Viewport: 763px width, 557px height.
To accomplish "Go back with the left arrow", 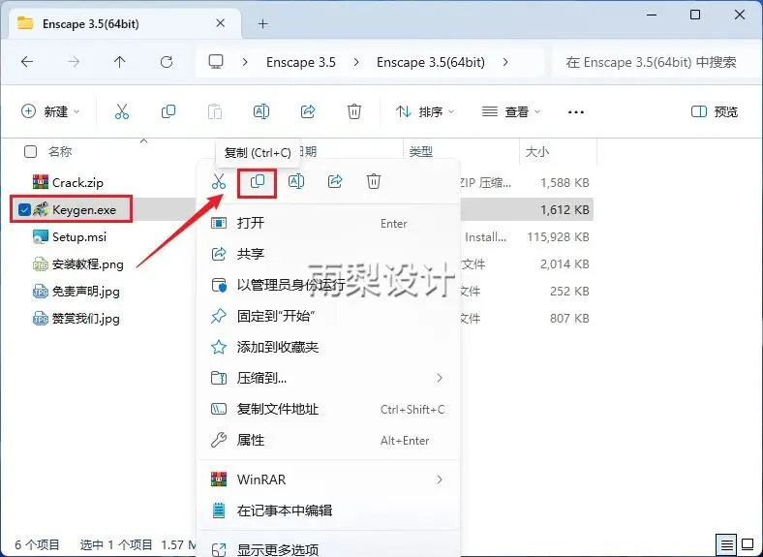I will tap(27, 62).
